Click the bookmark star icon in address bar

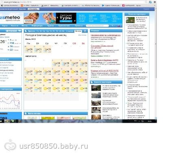tap(146, 2)
